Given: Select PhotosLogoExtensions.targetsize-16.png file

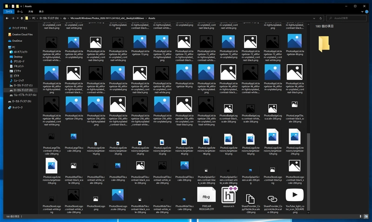Looking at the screenshot, I should pos(96,148).
